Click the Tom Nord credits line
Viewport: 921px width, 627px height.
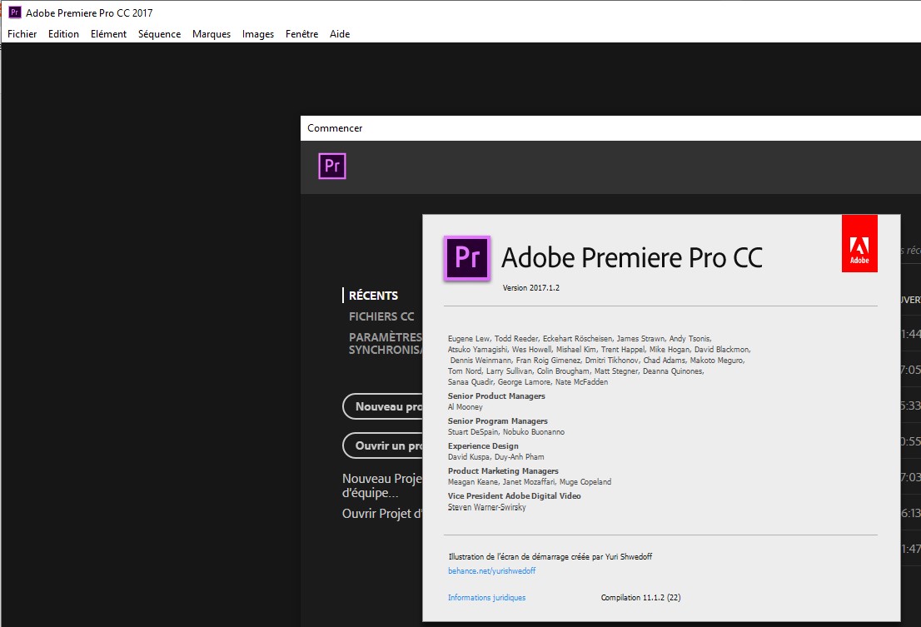tap(575, 371)
